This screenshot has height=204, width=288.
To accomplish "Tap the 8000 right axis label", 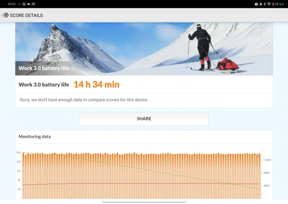I will pos(266,173).
